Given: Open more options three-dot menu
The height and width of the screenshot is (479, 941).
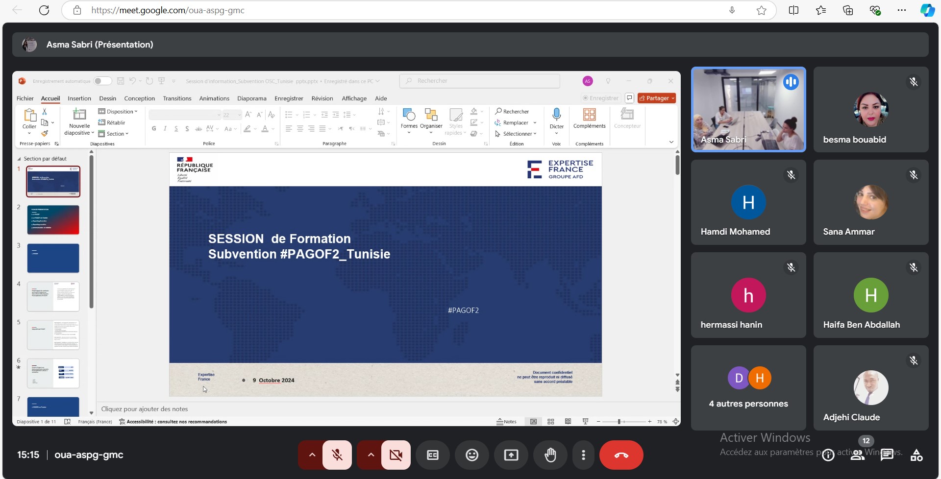Looking at the screenshot, I should click(x=583, y=455).
